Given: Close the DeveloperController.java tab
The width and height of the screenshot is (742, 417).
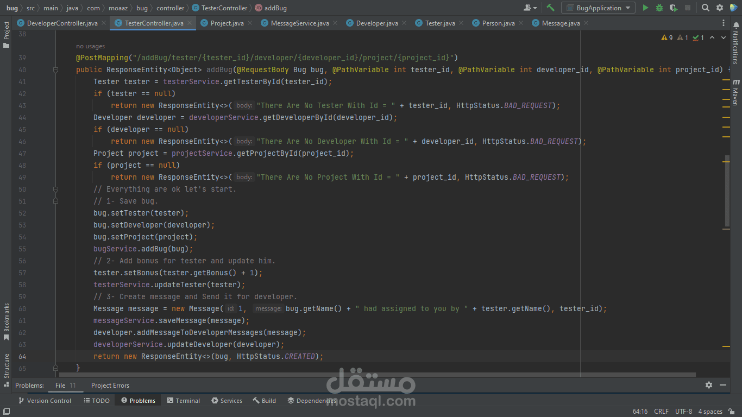Looking at the screenshot, I should pyautogui.click(x=104, y=23).
